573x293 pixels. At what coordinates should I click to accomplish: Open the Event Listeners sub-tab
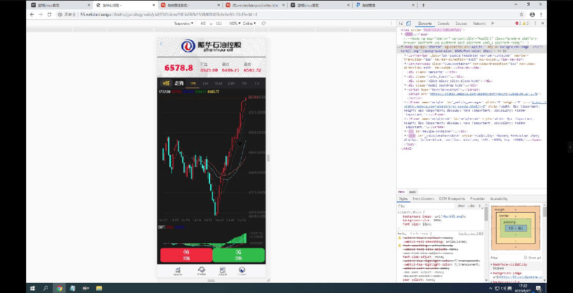[x=423, y=199]
